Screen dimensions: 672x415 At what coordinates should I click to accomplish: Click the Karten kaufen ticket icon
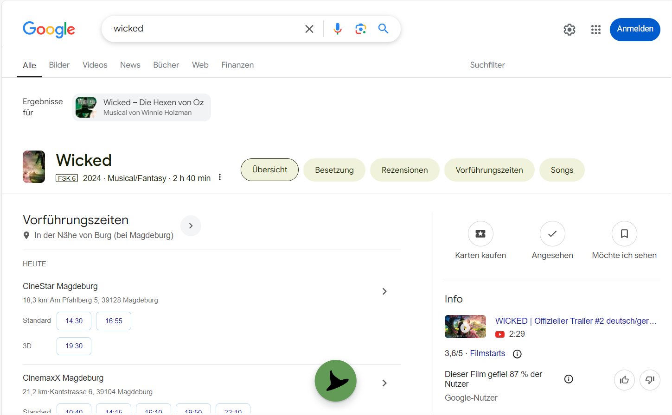(480, 233)
